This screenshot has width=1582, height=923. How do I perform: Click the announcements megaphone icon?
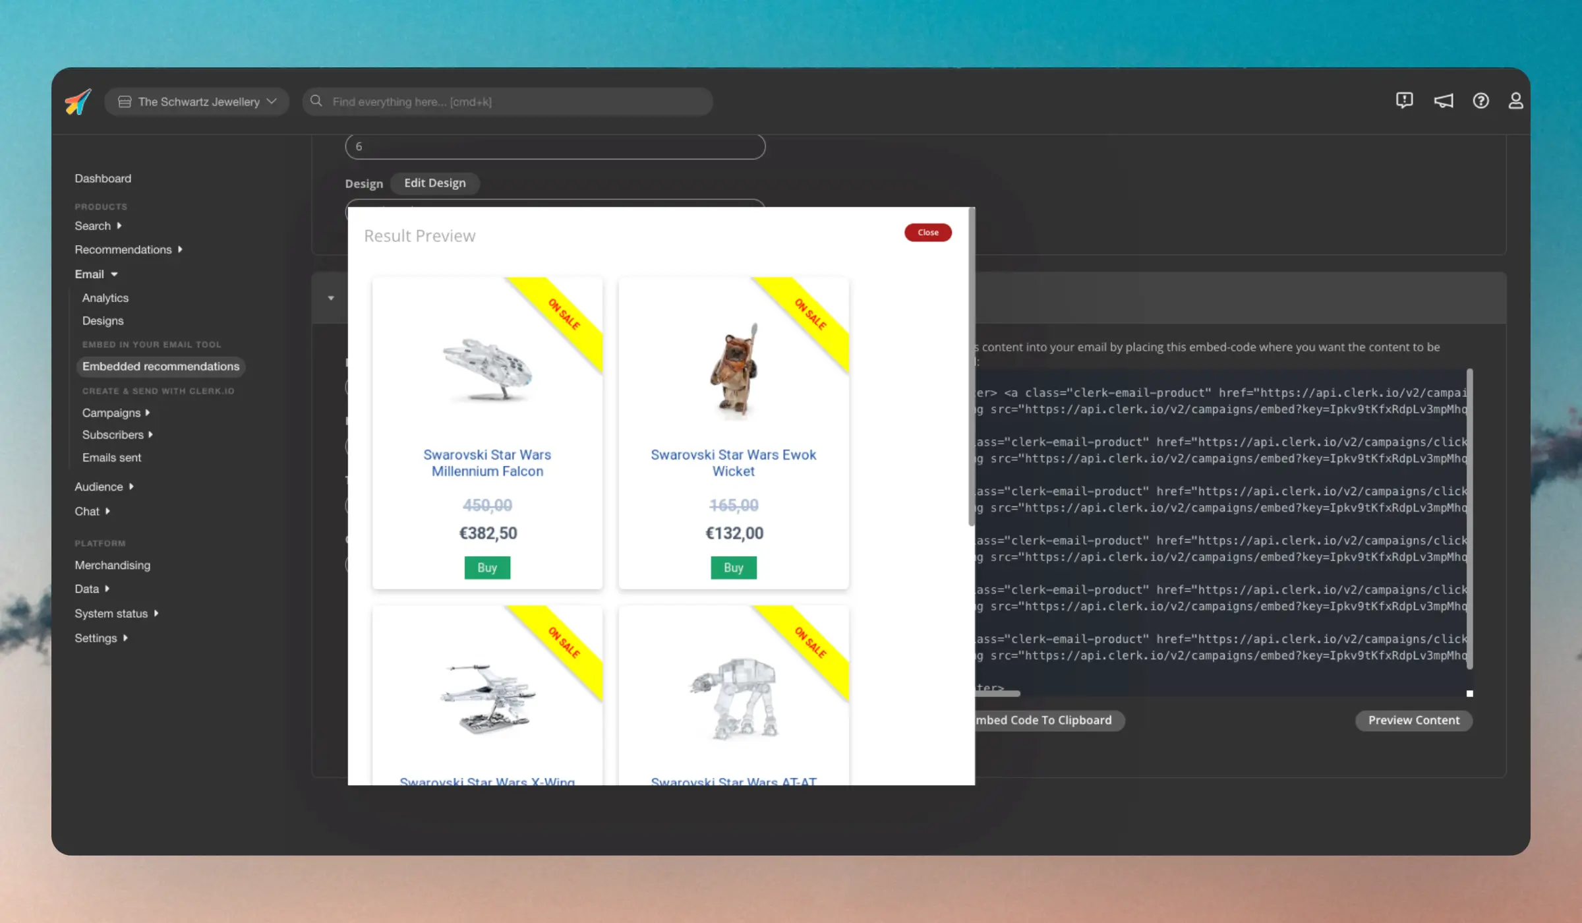(1442, 100)
